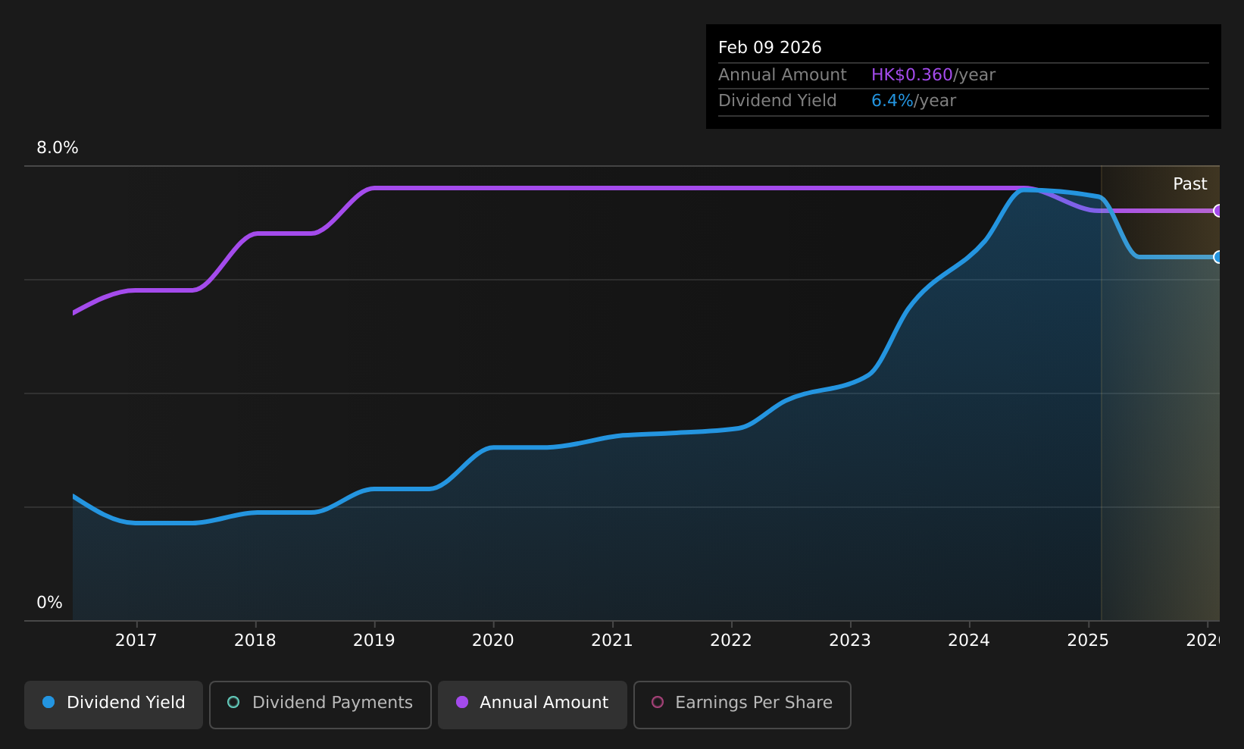The image size is (1244, 749).
Task: Toggle the Dividend Yield series
Action: [x=114, y=704]
